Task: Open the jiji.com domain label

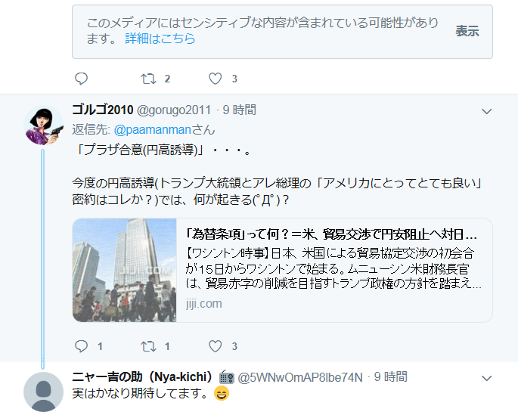Action: tap(204, 303)
